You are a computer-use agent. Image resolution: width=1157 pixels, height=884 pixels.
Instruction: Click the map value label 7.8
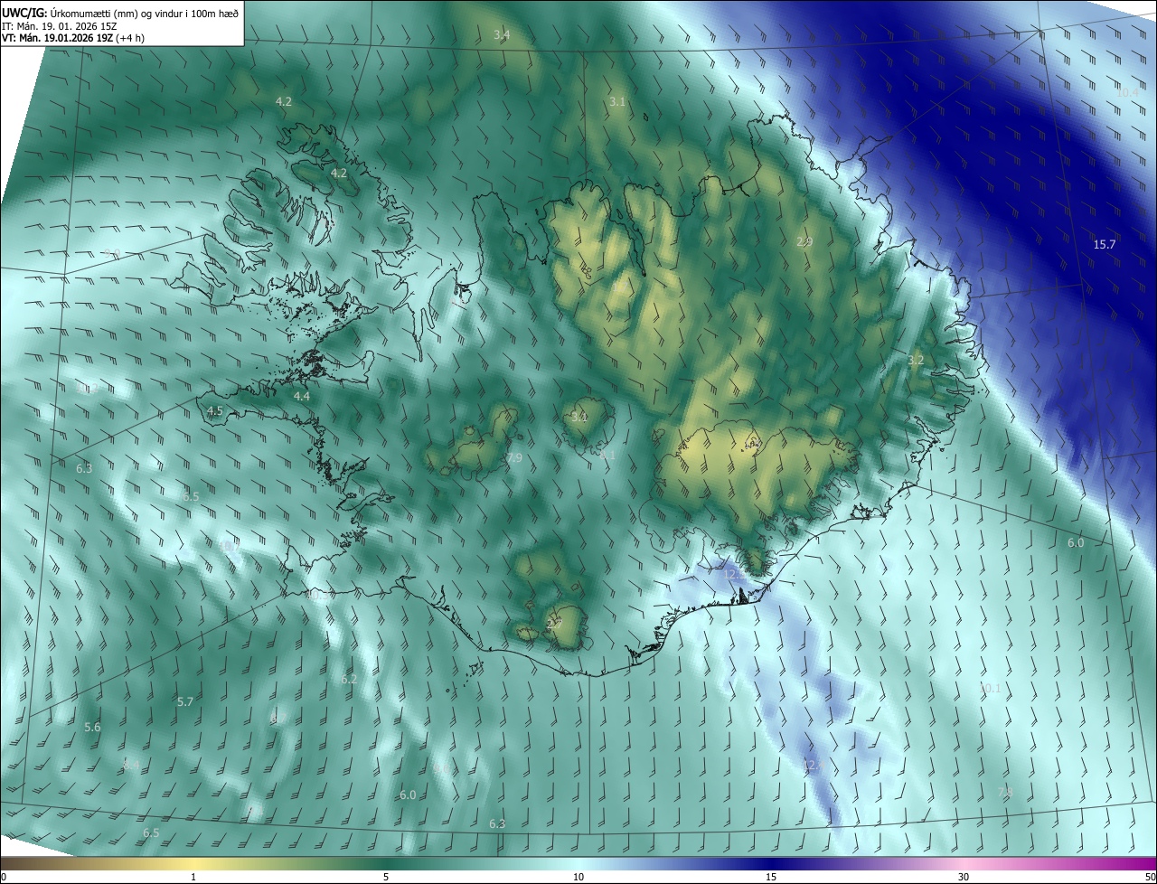tap(1005, 792)
